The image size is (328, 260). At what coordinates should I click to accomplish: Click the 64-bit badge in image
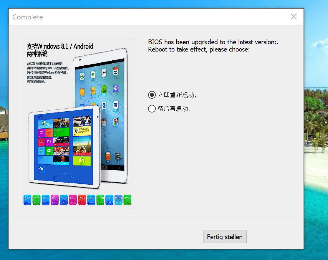(x=27, y=200)
